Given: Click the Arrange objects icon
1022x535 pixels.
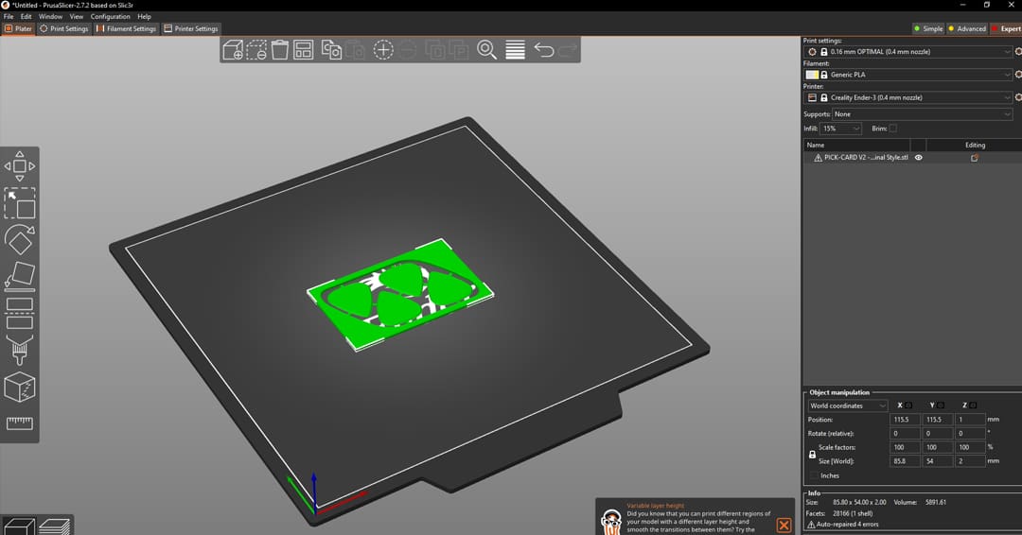Looking at the screenshot, I should coord(304,50).
